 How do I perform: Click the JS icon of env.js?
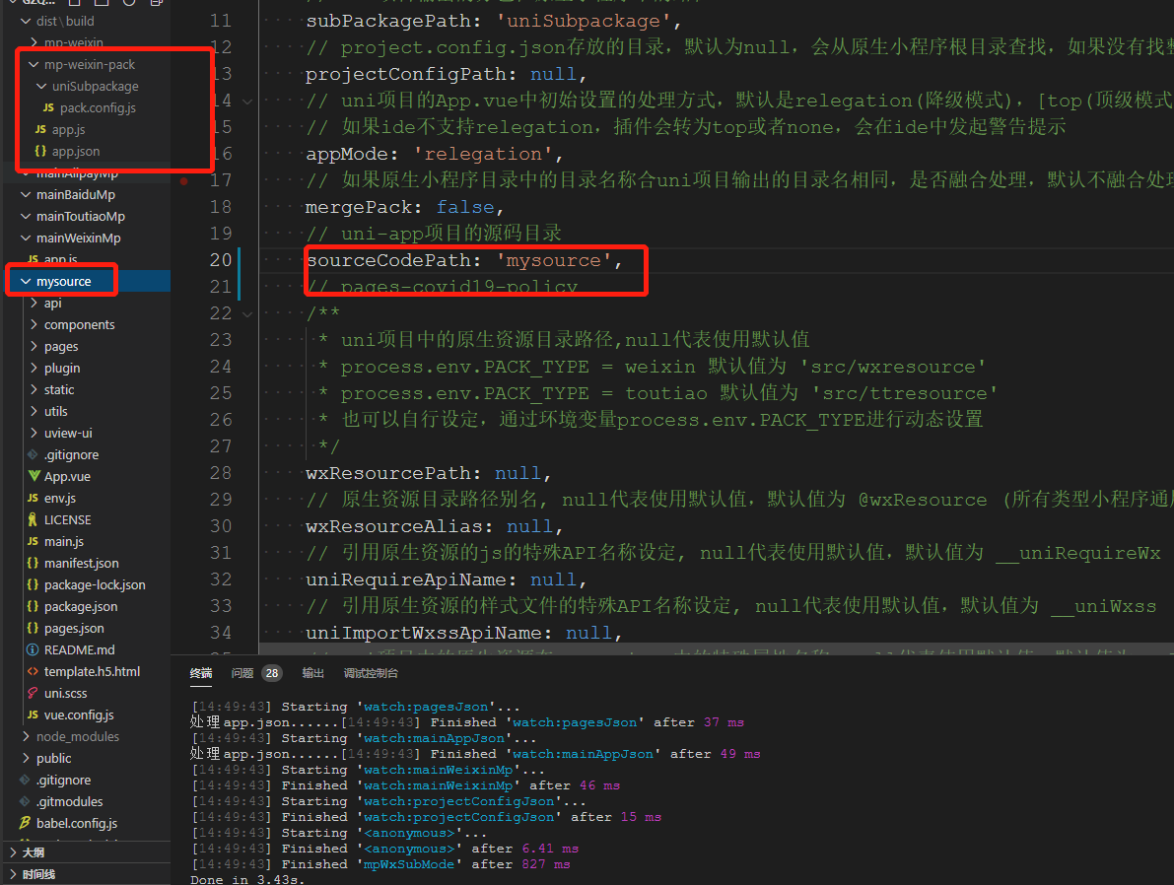click(33, 498)
